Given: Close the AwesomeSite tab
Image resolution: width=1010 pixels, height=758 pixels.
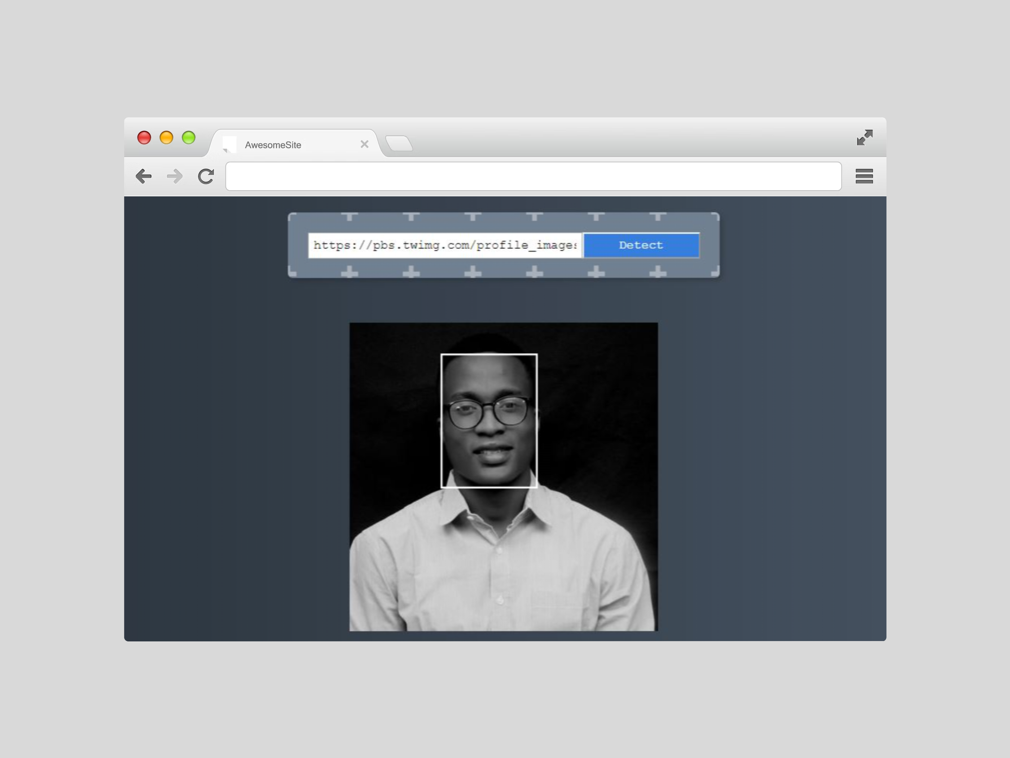Looking at the screenshot, I should click(364, 144).
